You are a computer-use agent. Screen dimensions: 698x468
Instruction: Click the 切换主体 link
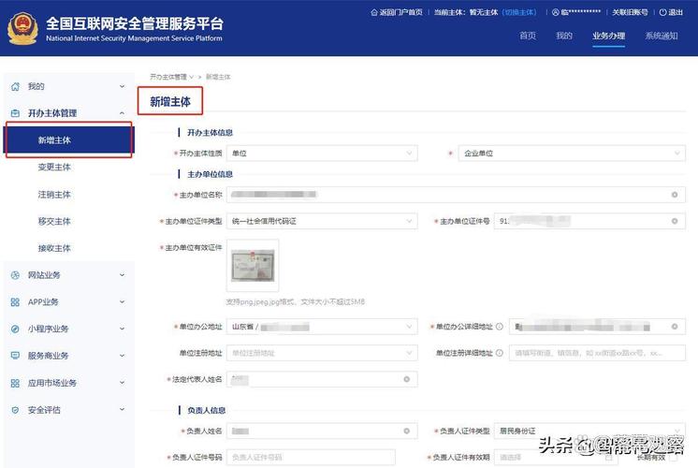[519, 13]
